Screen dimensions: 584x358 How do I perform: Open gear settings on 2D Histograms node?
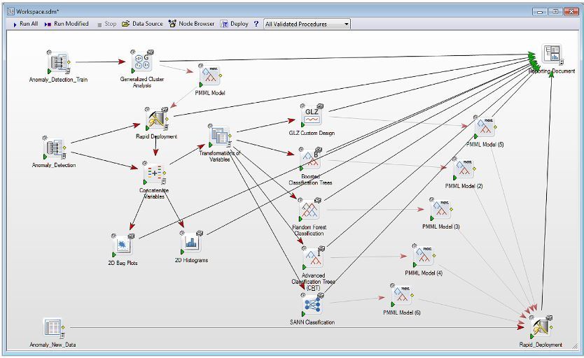[x=182, y=233]
